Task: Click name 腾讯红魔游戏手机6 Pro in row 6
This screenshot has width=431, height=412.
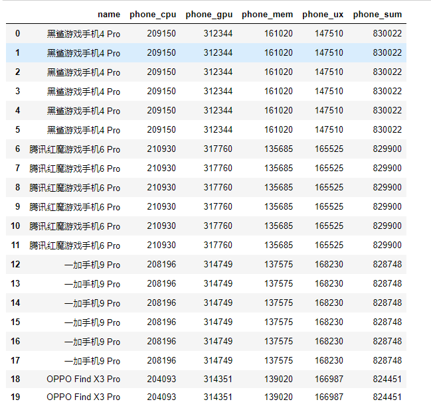Action: [x=75, y=149]
